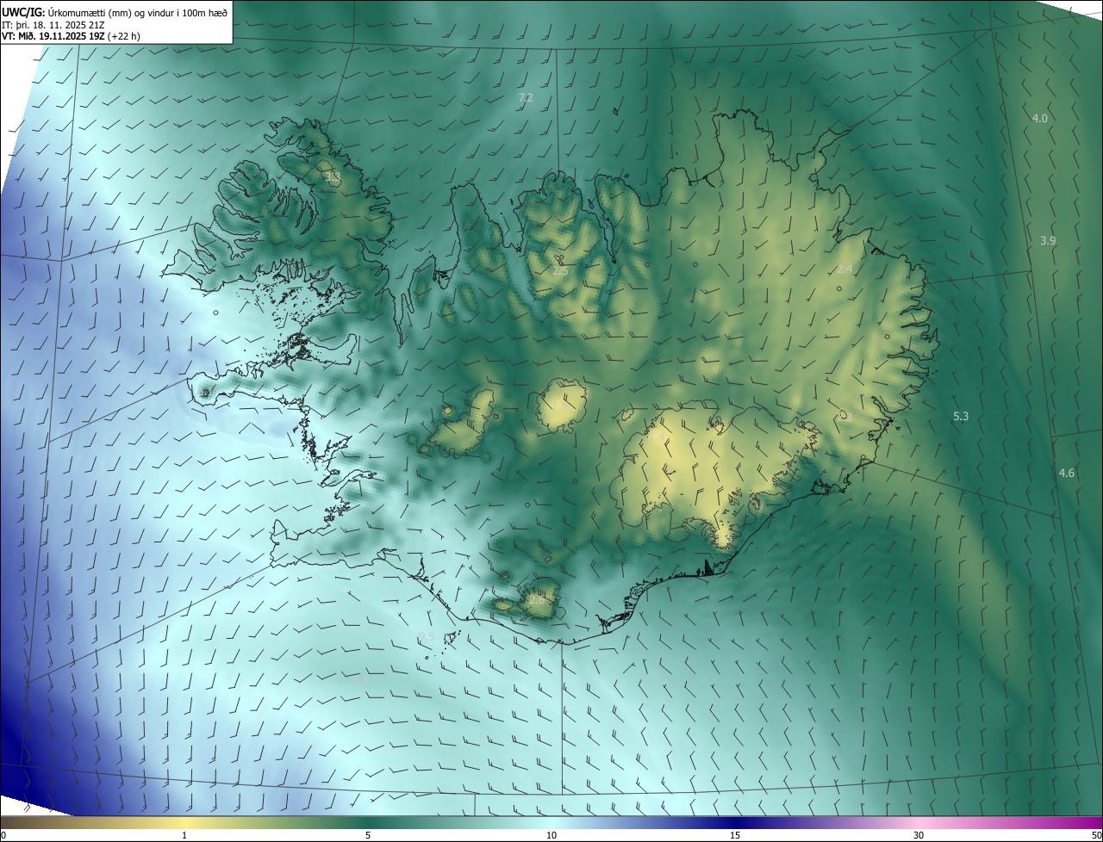1103x842 pixels.
Task: Click the "5" tick on the color scale
Action: coord(368,835)
